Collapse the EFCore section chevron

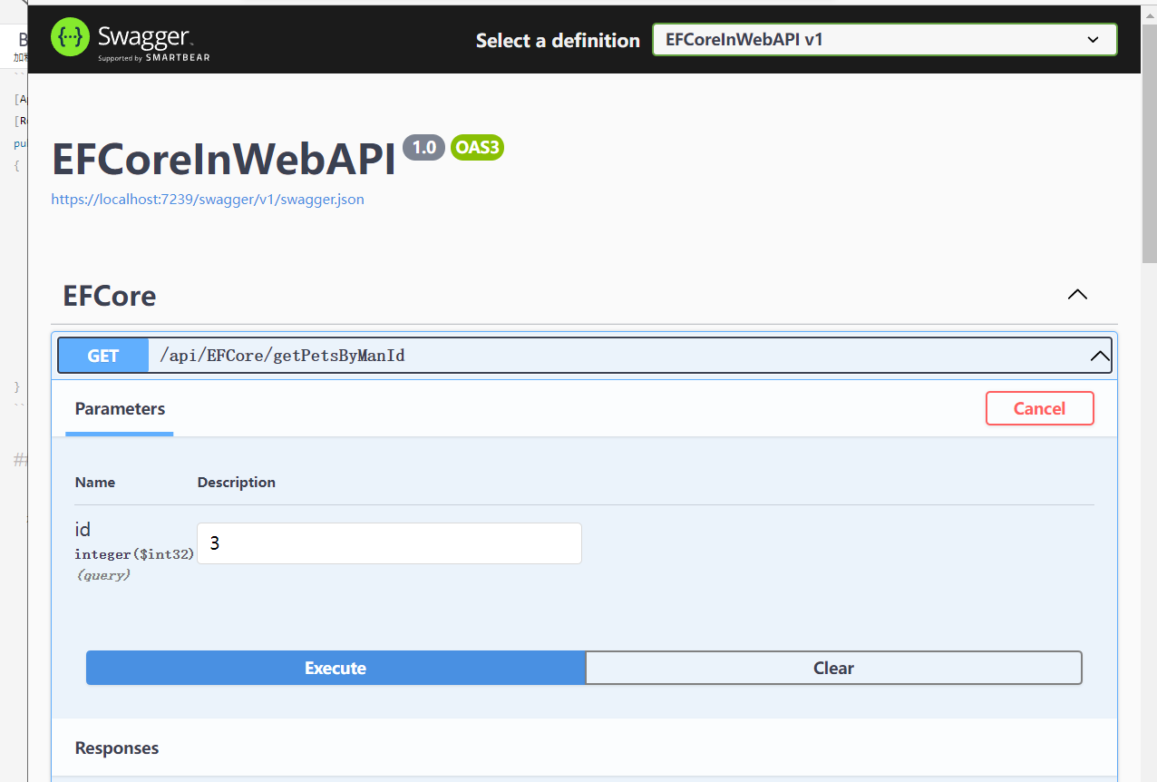1077,295
